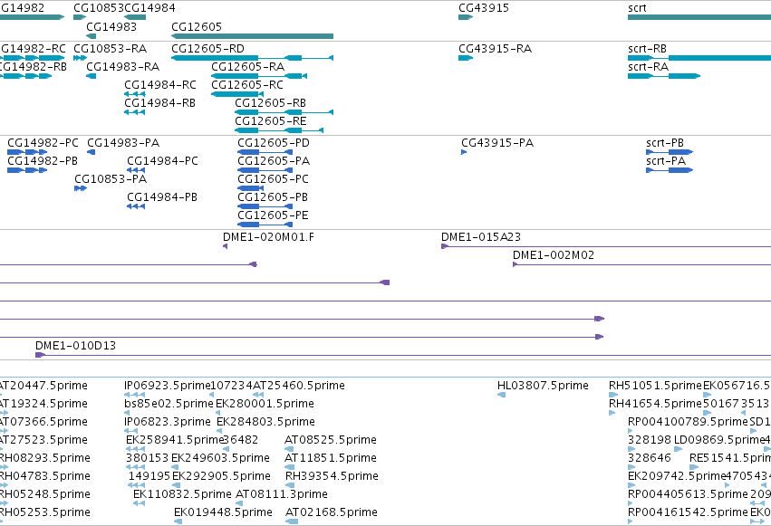Select transcript CG14983-RA
The image size is (771, 526).
[x=91, y=76]
